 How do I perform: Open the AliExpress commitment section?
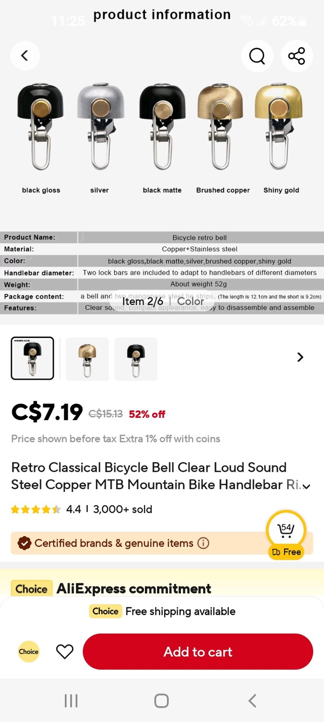[133, 588]
